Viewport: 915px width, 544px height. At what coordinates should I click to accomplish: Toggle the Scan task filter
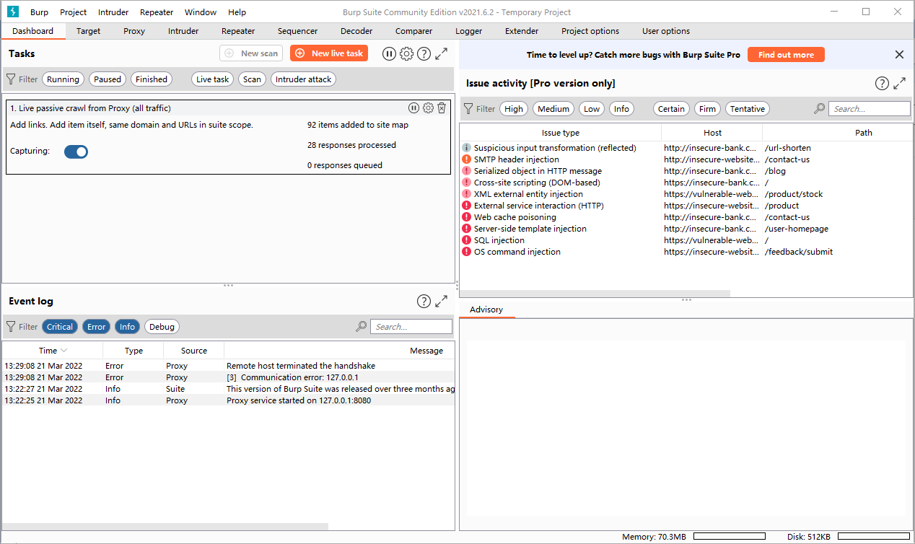[252, 79]
